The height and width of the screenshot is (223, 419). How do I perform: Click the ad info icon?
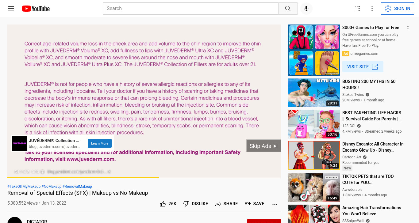(43, 172)
